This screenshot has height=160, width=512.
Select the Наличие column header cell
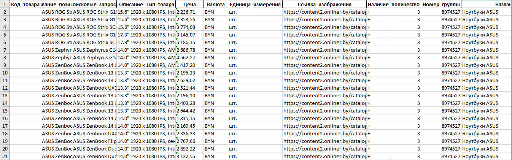click(x=378, y=4)
